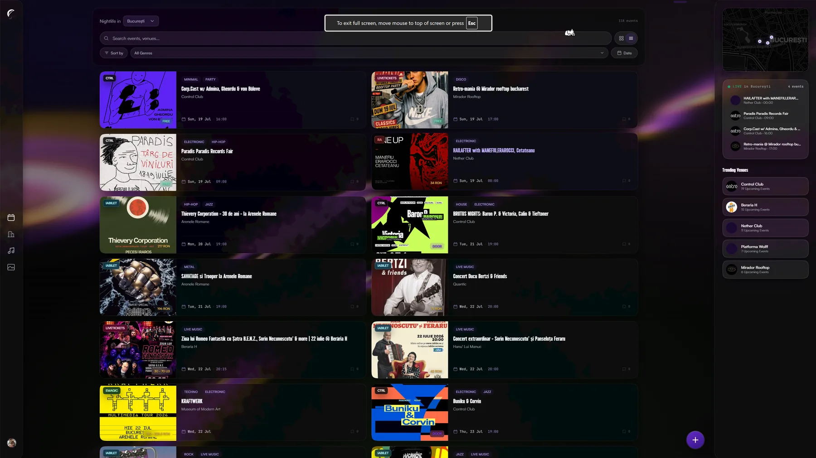Open the Date filter picker

624,53
